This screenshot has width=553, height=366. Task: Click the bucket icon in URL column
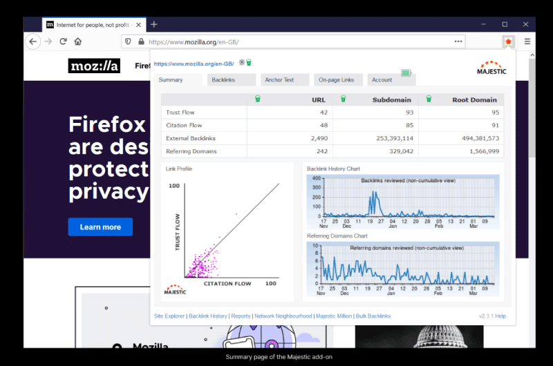point(258,99)
